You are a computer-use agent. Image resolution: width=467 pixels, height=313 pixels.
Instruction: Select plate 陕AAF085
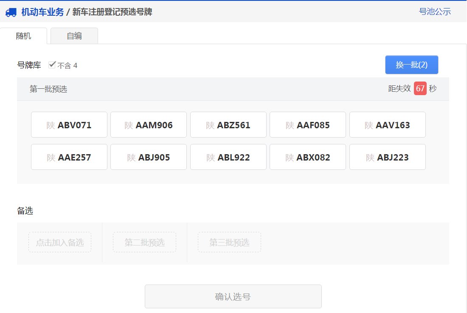[307, 124]
